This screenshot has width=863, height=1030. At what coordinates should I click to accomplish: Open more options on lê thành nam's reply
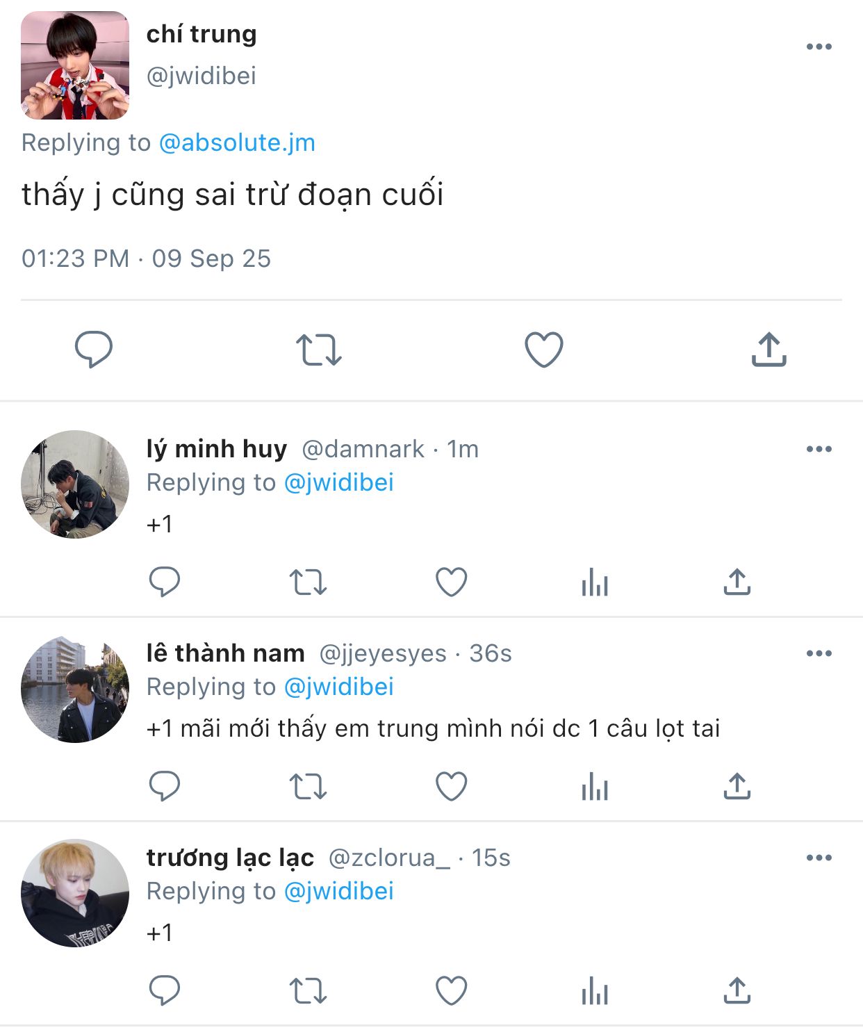tap(819, 653)
